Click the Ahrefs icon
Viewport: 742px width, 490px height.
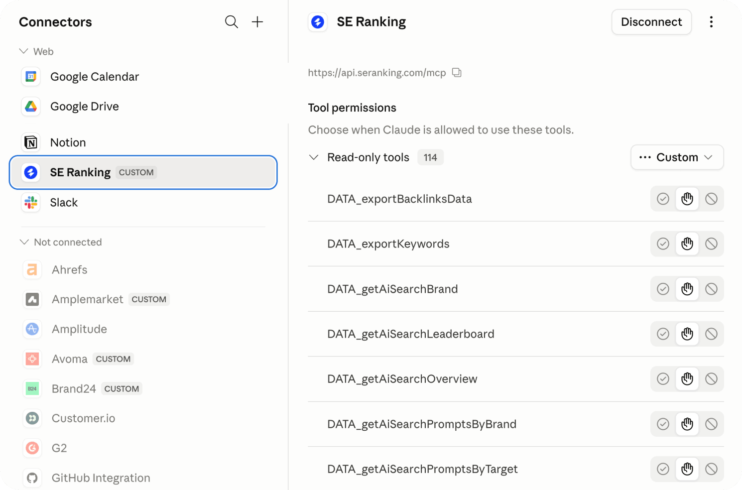click(x=32, y=269)
